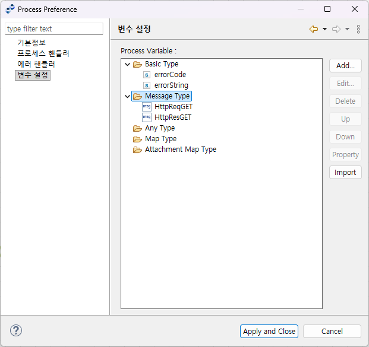369x347 pixels.
Task: Open the forward history dropdown arrow
Action: click(x=347, y=29)
